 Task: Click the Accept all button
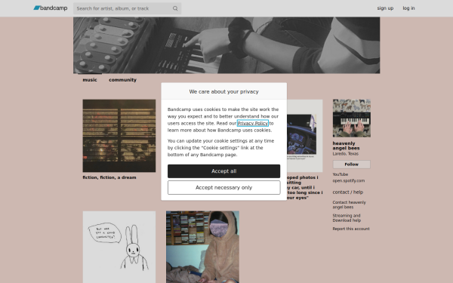point(223,171)
